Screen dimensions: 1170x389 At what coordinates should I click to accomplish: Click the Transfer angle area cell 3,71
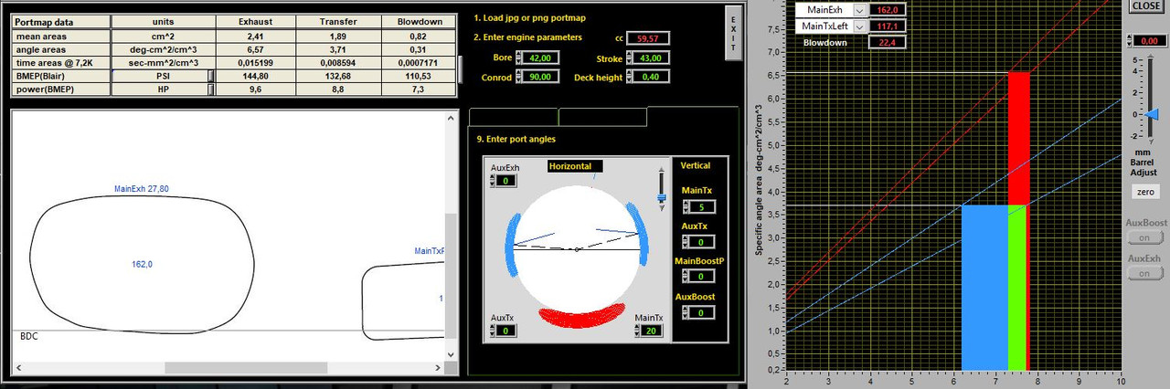pos(338,47)
